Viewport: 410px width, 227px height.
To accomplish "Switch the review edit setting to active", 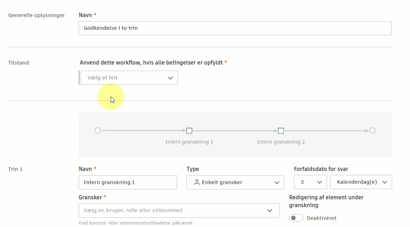I will pyautogui.click(x=296, y=218).
